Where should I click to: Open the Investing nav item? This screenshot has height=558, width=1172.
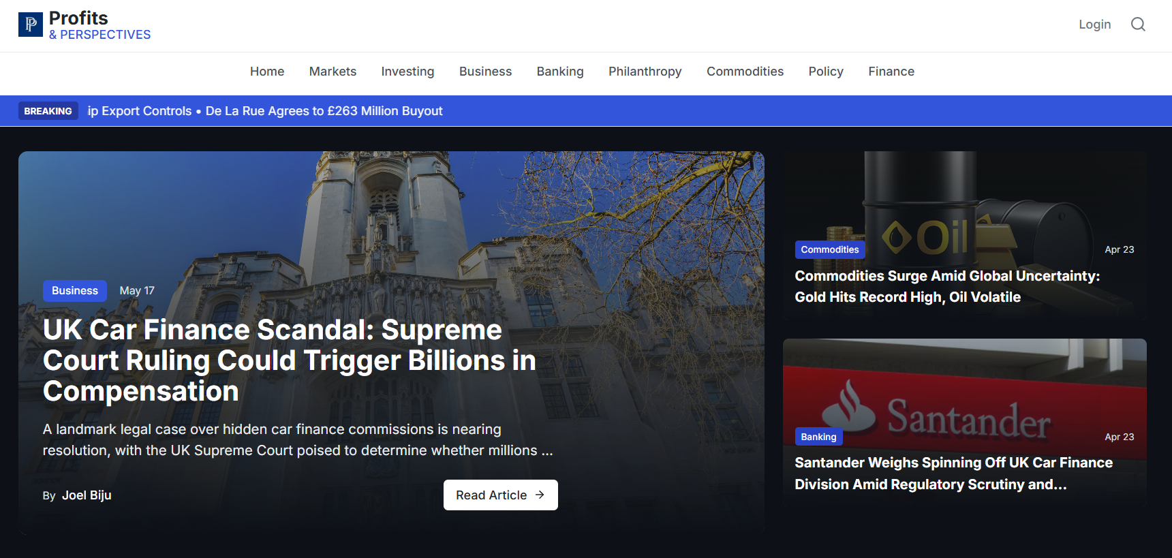click(407, 72)
